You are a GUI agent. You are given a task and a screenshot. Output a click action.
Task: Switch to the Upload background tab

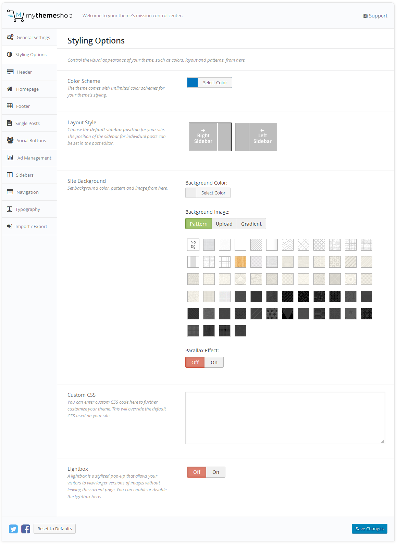pyautogui.click(x=224, y=224)
